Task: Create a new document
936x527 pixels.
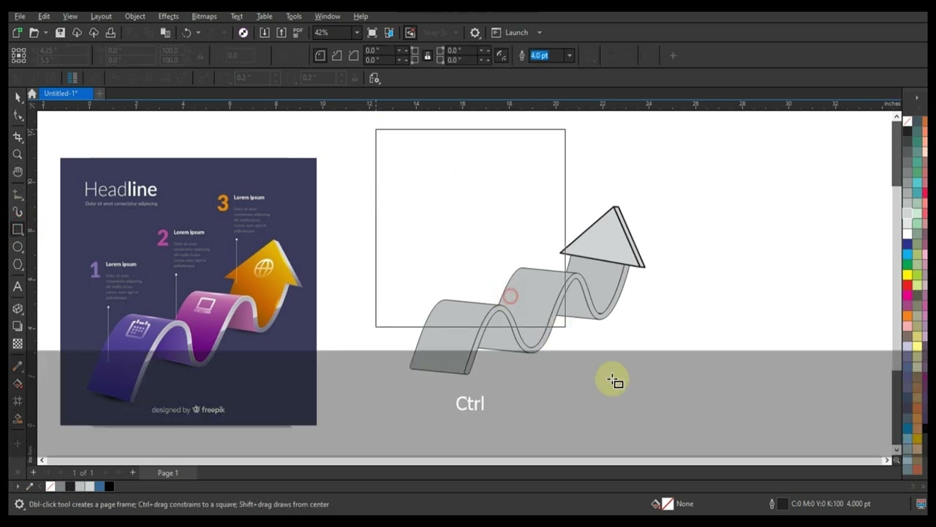Action: pyautogui.click(x=18, y=32)
